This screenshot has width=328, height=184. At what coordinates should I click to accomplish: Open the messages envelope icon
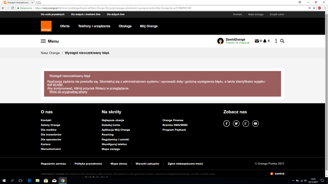tap(257, 41)
